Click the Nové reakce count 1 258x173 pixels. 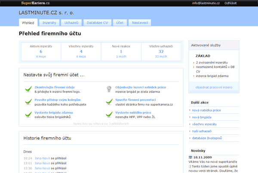121,52
